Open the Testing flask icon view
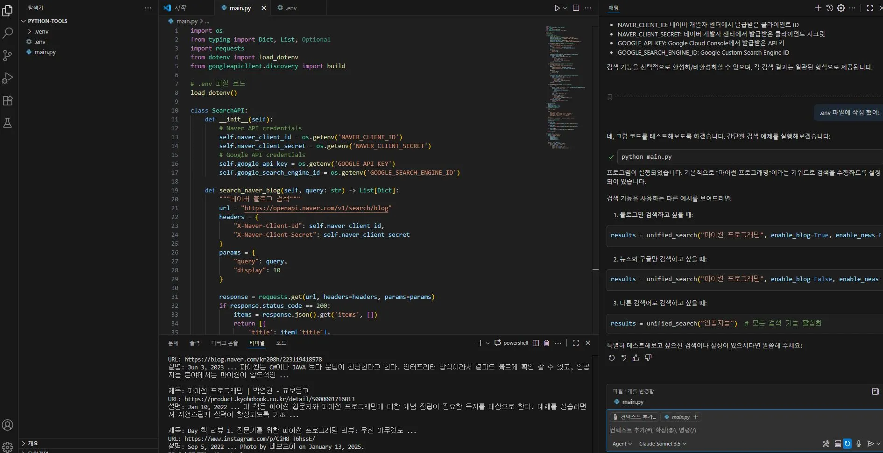This screenshot has height=453, width=883. click(7, 123)
